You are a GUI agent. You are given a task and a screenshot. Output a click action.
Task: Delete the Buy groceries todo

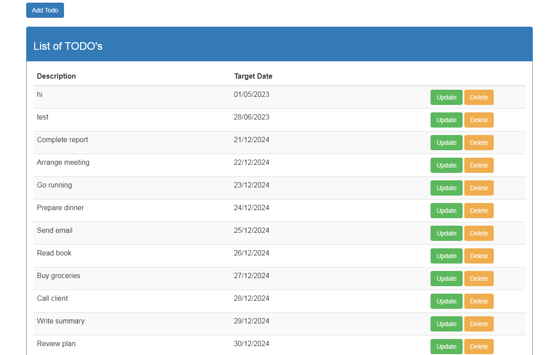[479, 279]
